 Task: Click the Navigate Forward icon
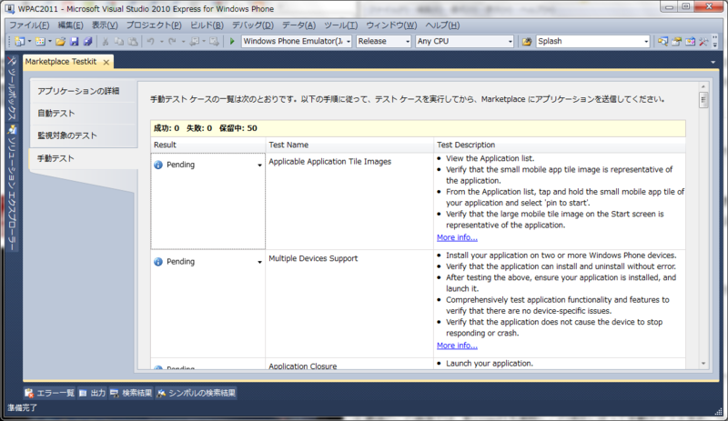[x=214, y=41]
